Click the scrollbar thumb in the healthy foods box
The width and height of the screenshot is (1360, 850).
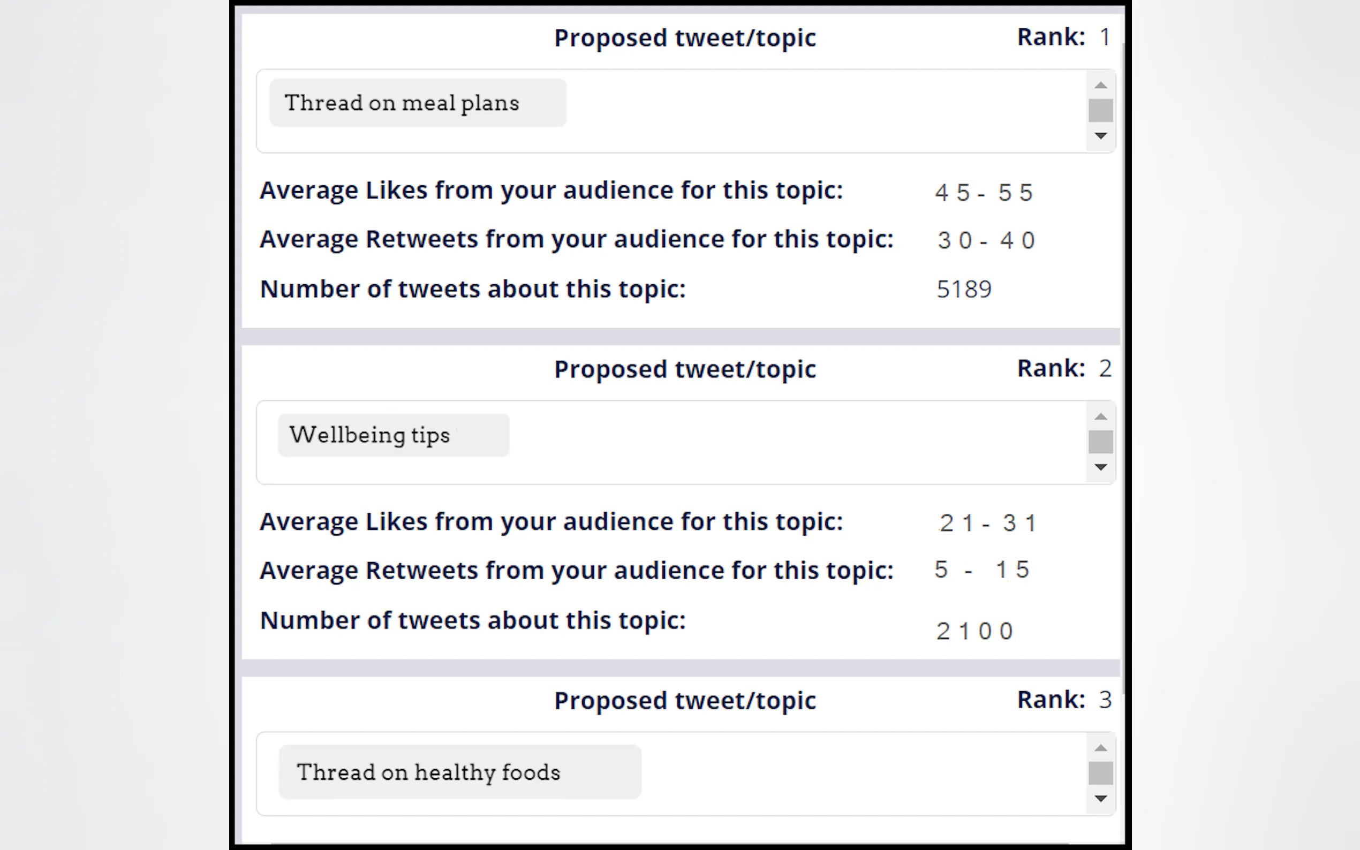[1100, 773]
